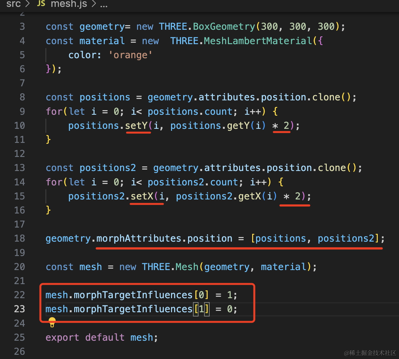Click 'morphTargetInfluences' on line 23

133,309
